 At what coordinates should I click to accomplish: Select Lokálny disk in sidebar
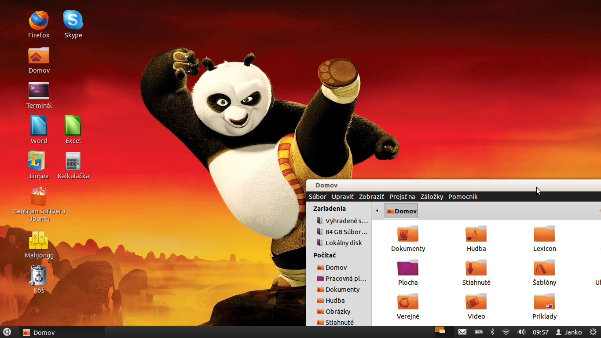pyautogui.click(x=339, y=242)
